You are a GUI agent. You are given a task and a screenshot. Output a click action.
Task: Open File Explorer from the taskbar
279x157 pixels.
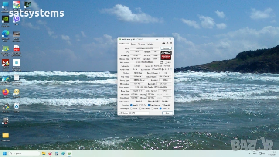click(44, 154)
